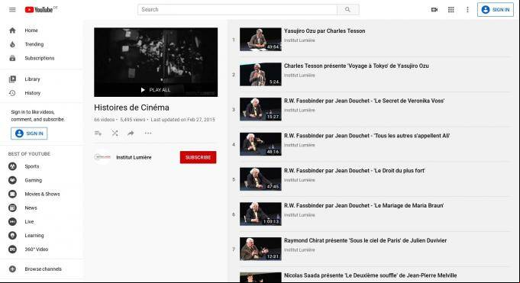
Task: Open the Yasujiro Ozu par Charles Tesson thumbnail
Action: 260,40
